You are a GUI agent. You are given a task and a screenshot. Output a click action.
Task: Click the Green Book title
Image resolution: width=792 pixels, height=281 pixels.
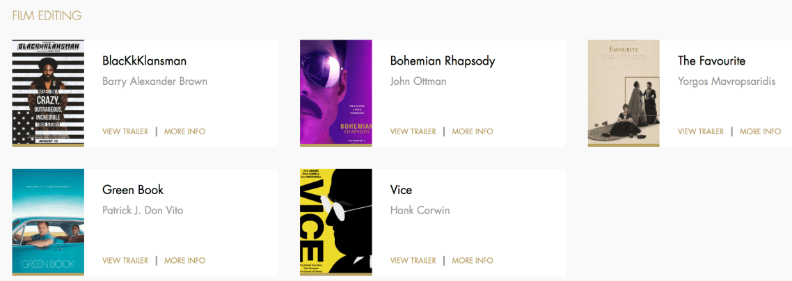pyautogui.click(x=133, y=190)
